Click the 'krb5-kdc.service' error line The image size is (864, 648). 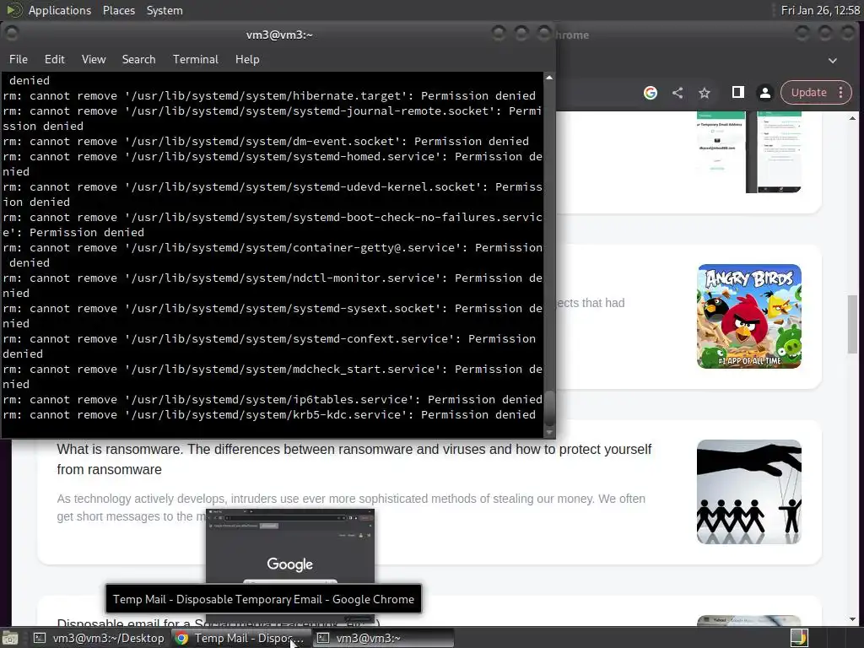269,415
